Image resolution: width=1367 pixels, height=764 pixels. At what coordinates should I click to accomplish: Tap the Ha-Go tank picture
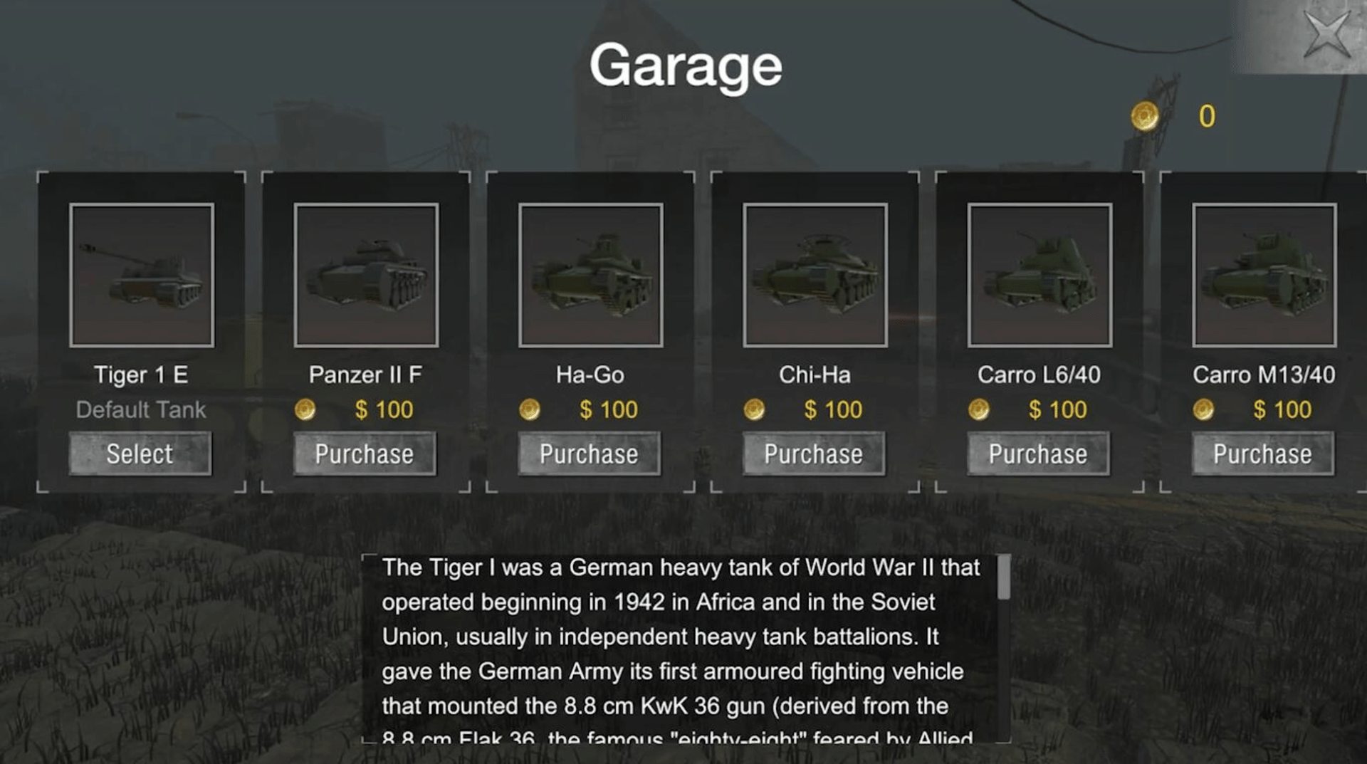(591, 276)
